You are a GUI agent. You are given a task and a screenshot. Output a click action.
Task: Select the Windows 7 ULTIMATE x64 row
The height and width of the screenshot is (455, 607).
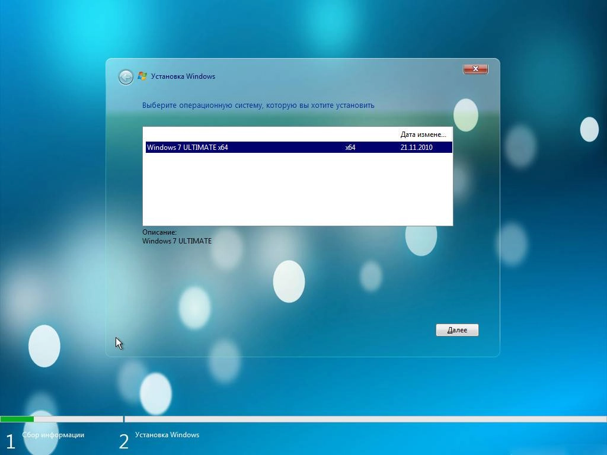coord(299,148)
